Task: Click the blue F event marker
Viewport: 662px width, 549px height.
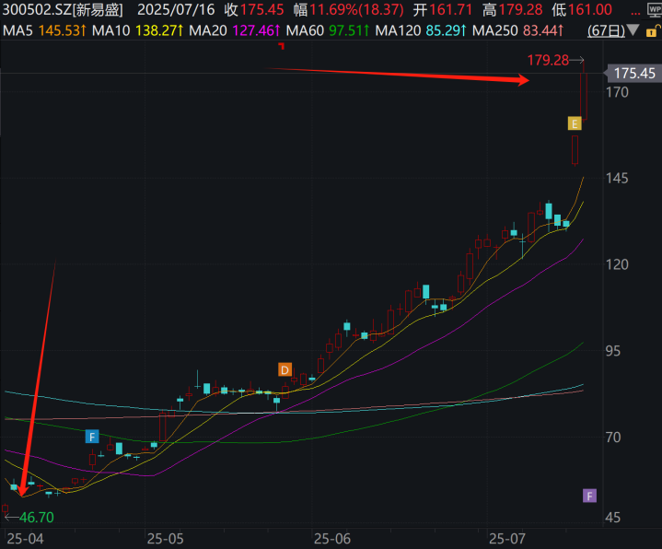Action: coord(92,437)
